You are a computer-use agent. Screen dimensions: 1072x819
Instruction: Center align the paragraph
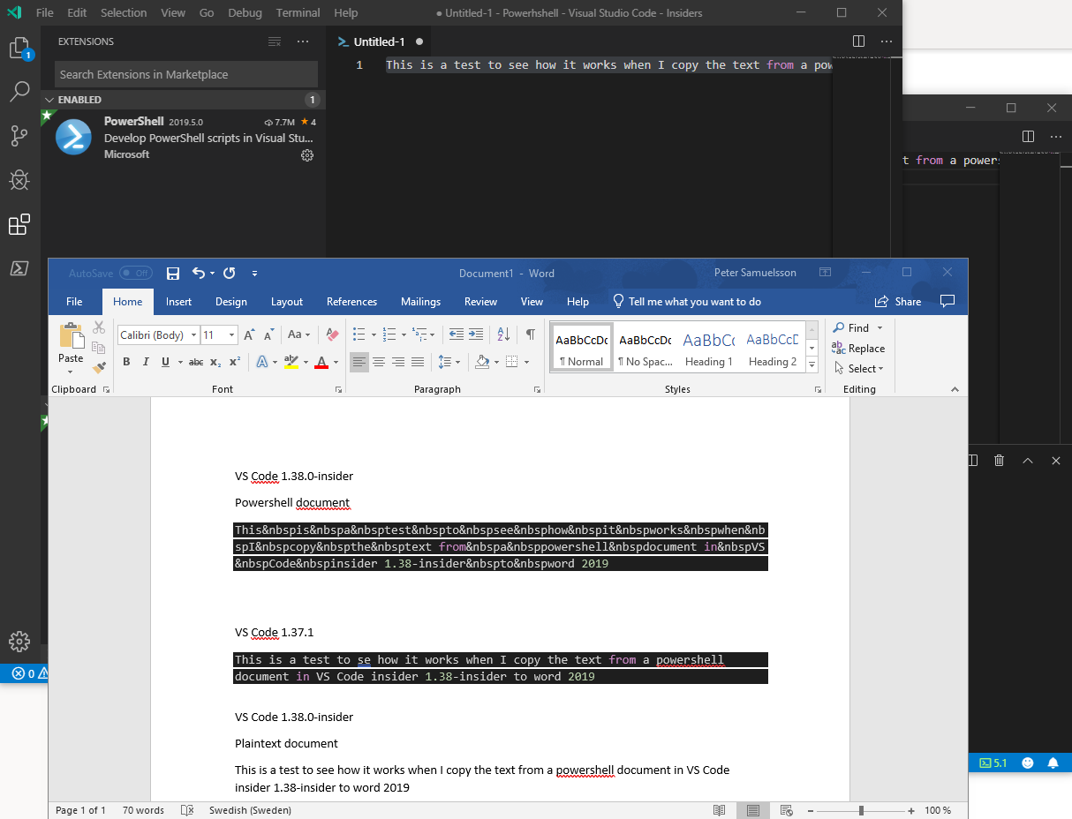[x=379, y=362]
